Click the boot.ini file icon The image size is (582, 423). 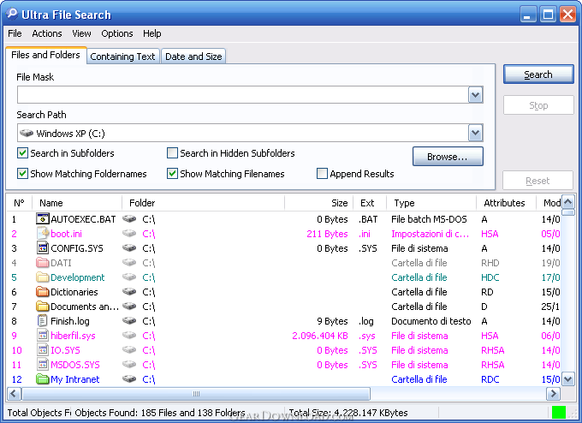(42, 234)
